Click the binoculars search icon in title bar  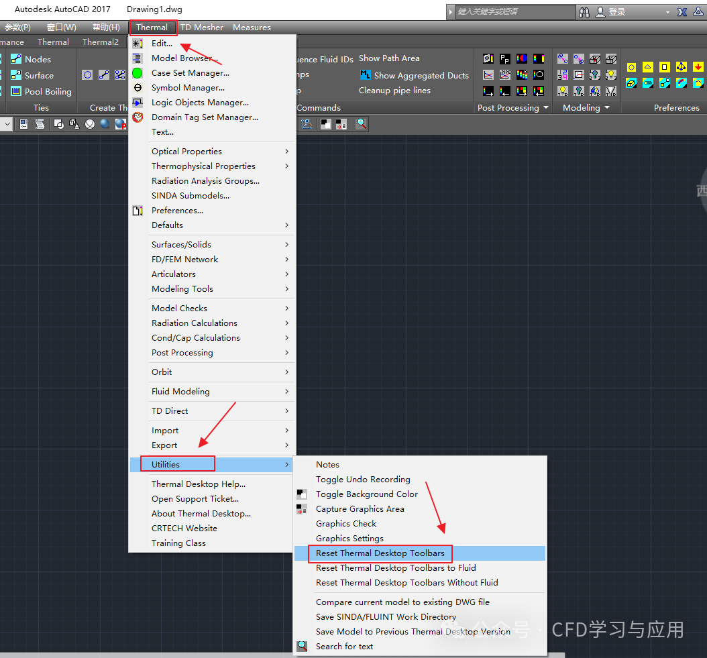pyautogui.click(x=584, y=11)
